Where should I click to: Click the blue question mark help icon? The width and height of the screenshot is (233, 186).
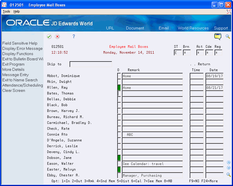coord(74,36)
